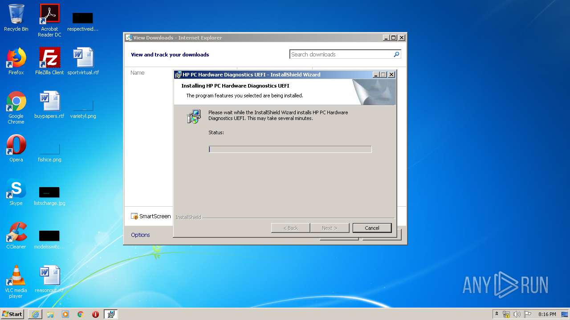This screenshot has height=320, width=570.
Task: Show hidden system tray icons
Action: [x=497, y=314]
